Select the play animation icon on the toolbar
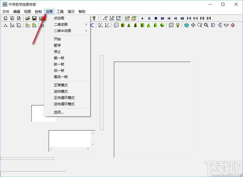This screenshot has height=177, width=243. 143,18
